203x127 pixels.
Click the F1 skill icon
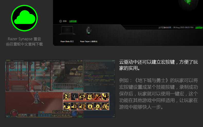coord(67,97)
